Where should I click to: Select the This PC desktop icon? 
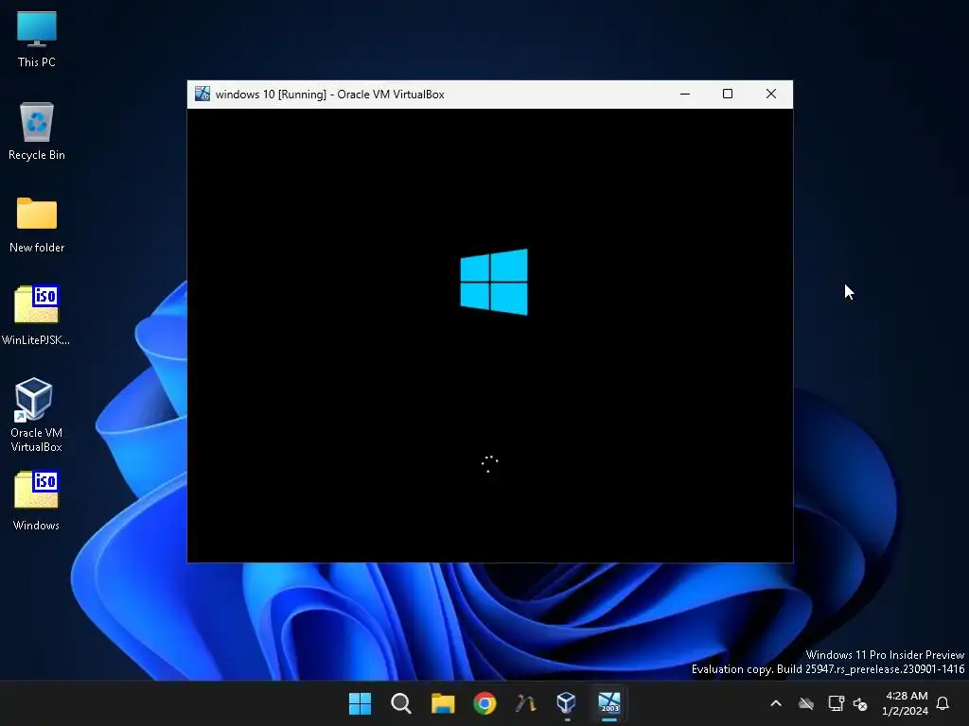tap(37, 39)
